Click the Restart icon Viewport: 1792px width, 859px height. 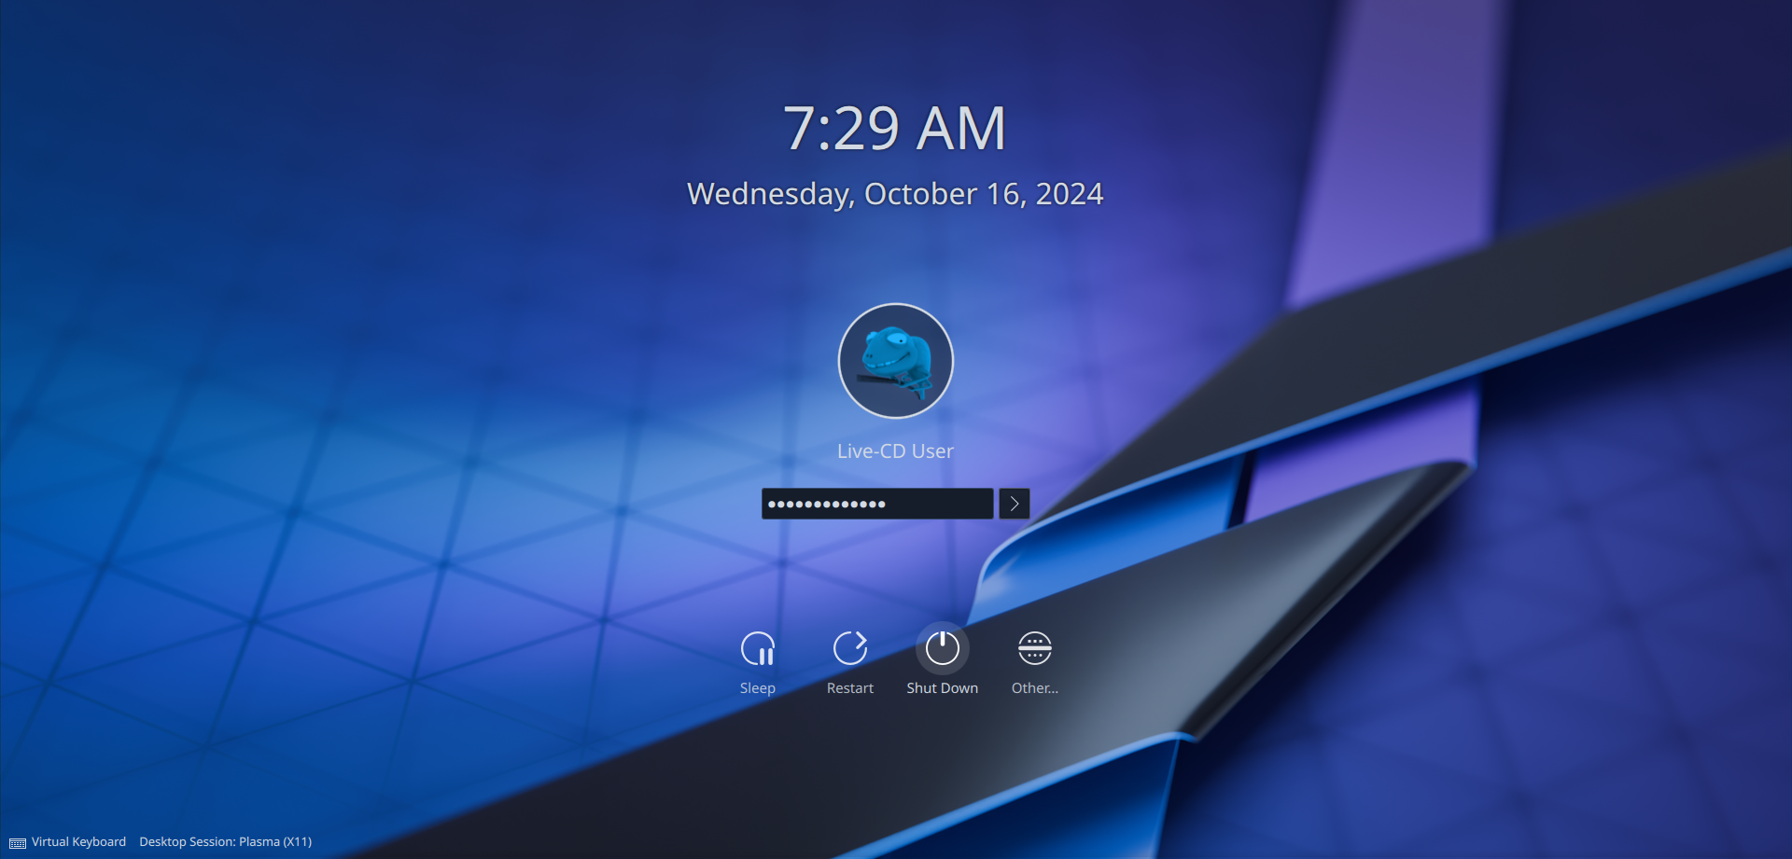coord(850,648)
